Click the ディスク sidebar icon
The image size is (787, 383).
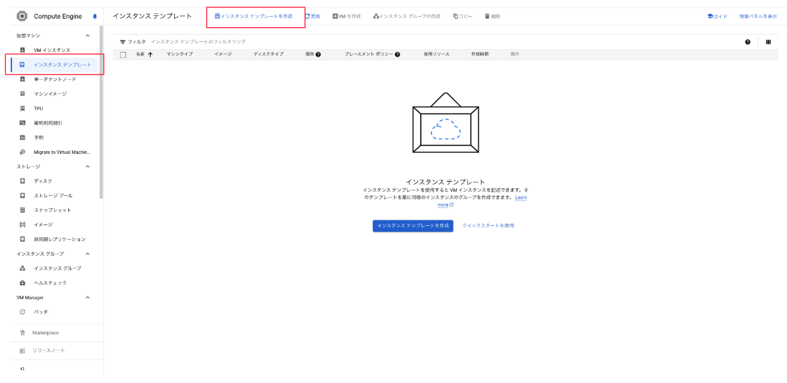click(22, 181)
